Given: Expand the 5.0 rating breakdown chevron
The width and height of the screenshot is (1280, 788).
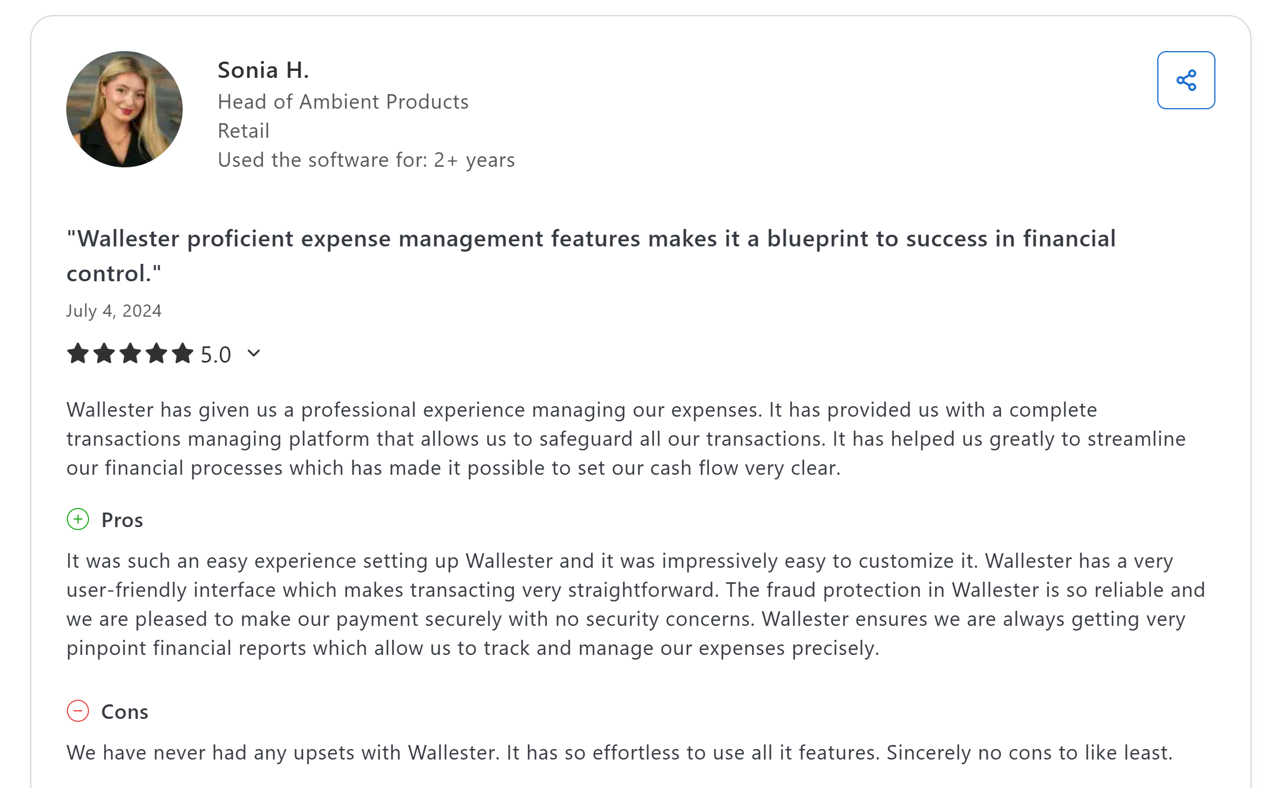Looking at the screenshot, I should (254, 353).
